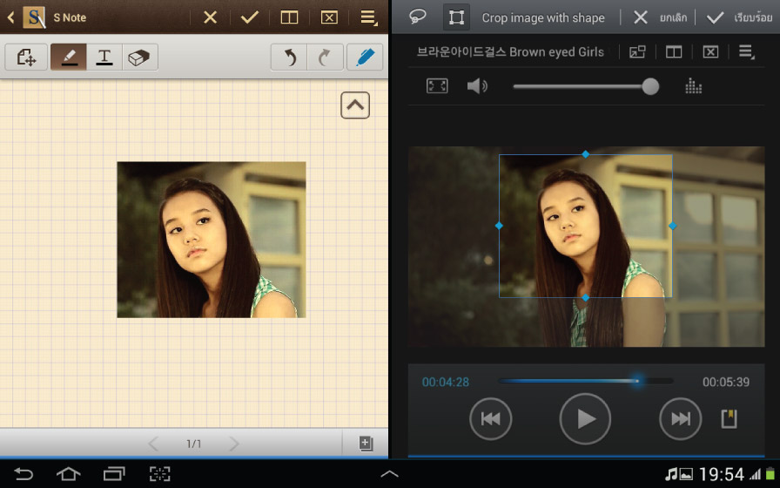Click the Brown eyed Girls video title
780x488 pixels.
(510, 51)
